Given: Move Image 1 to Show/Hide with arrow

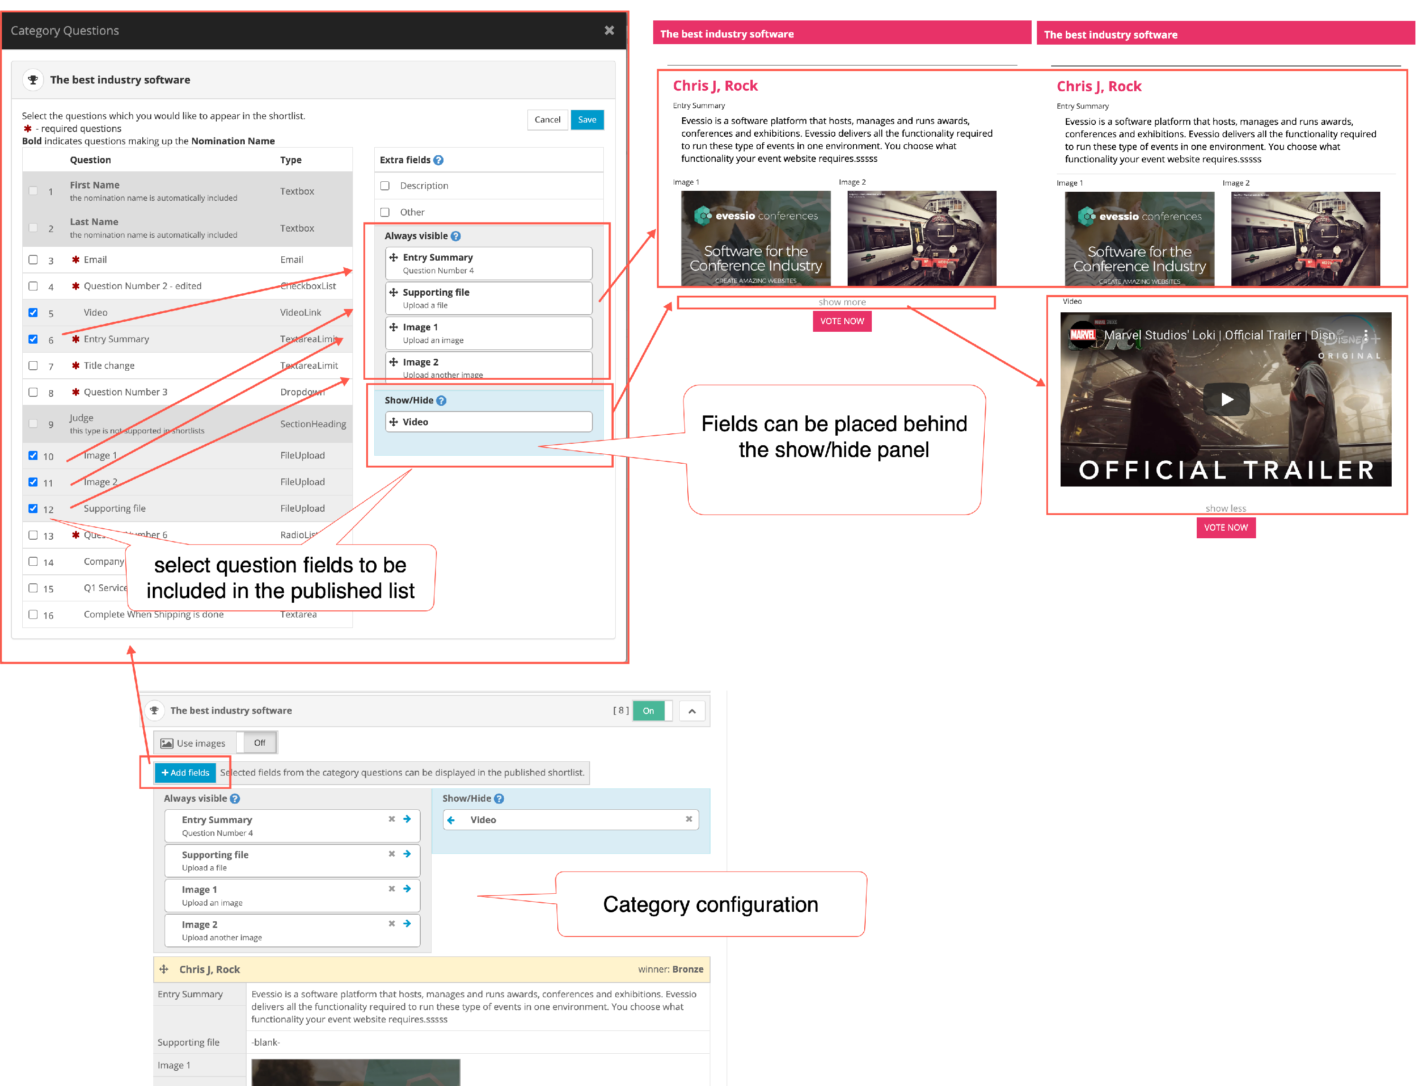Looking at the screenshot, I should (x=407, y=889).
